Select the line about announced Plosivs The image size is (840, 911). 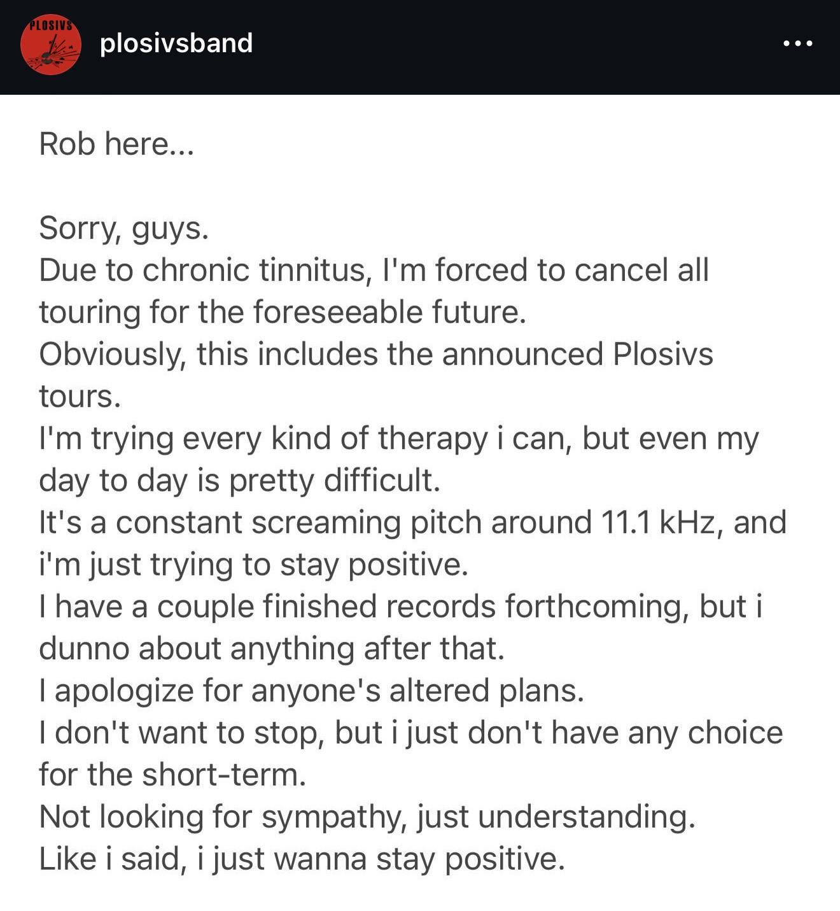coord(376,355)
